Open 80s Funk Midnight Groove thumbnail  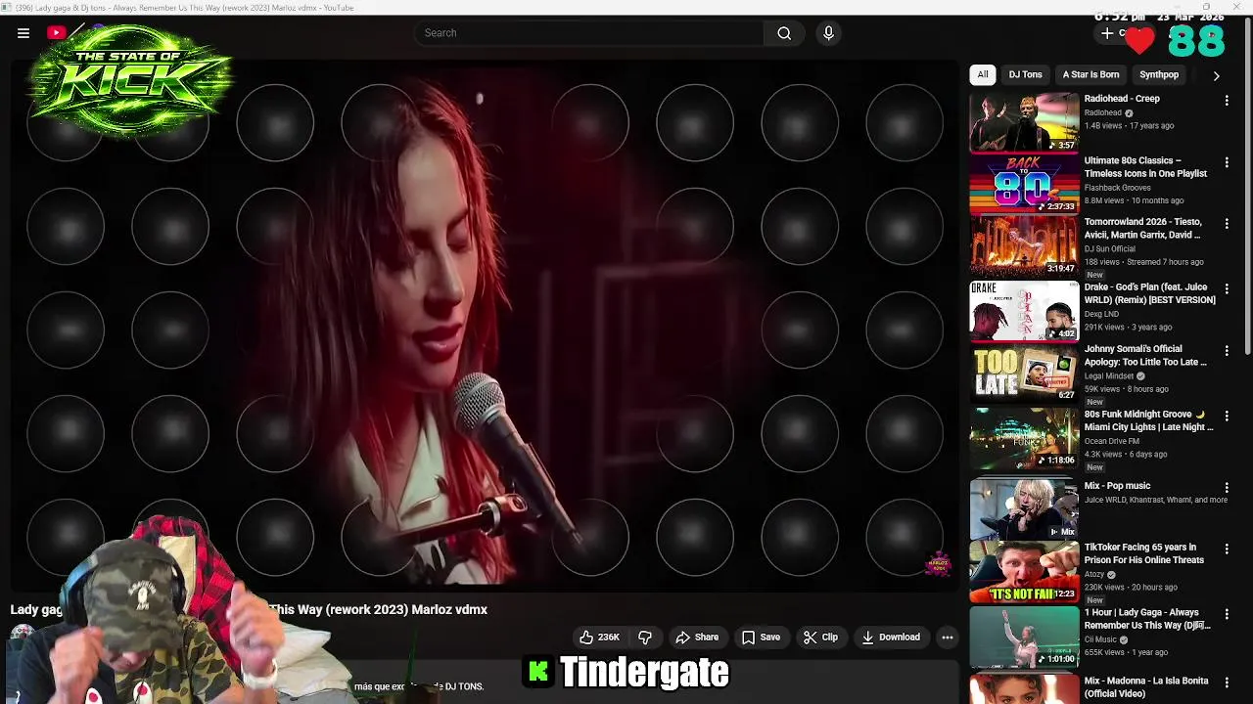coord(1024,438)
